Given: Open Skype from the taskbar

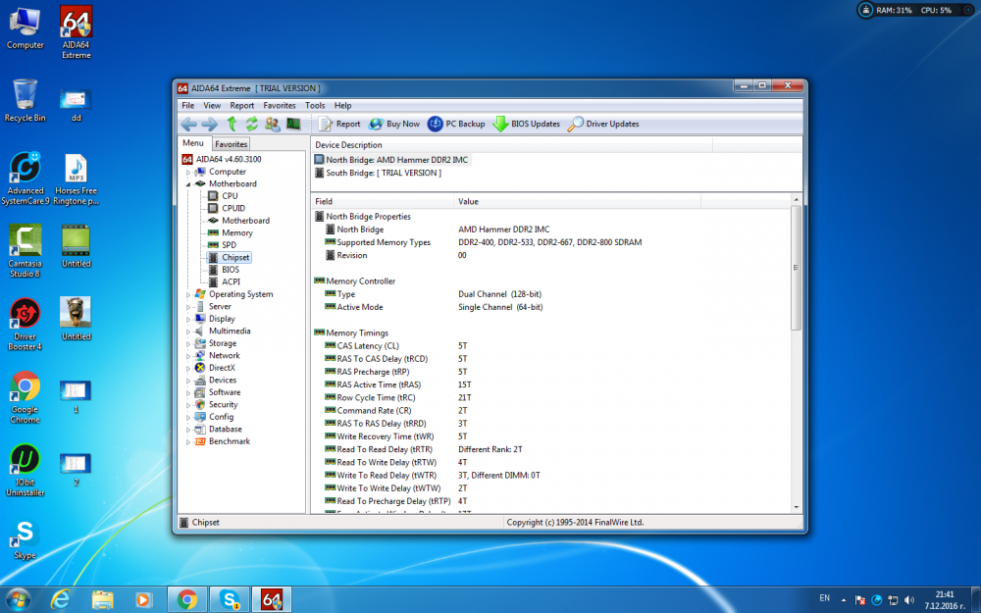Looking at the screenshot, I should (230, 600).
